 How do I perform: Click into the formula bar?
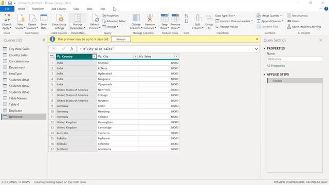(166, 49)
